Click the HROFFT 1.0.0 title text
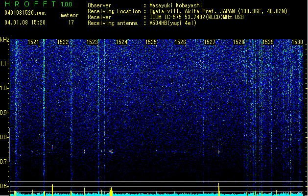The height and width of the screenshot is (196, 308). click(x=38, y=4)
